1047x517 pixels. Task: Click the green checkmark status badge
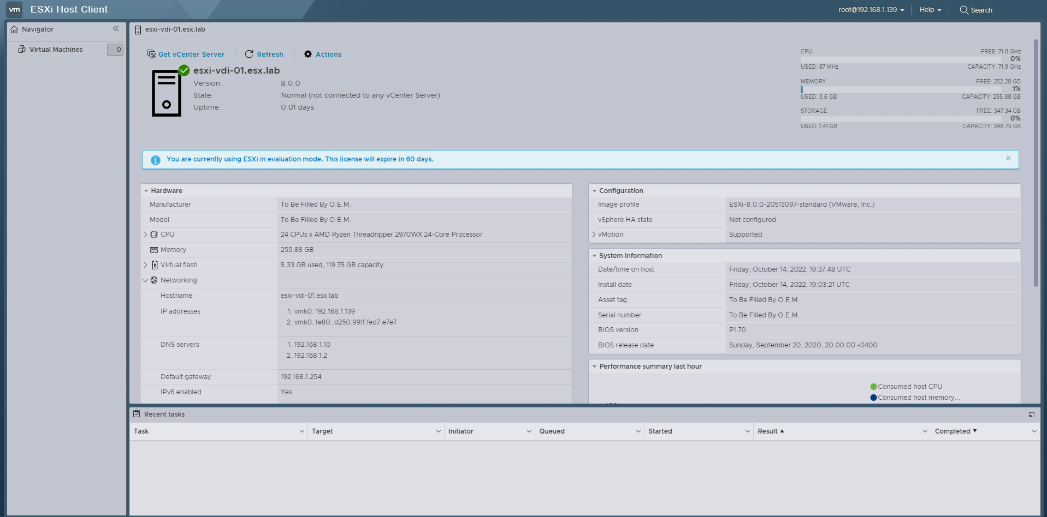[184, 70]
